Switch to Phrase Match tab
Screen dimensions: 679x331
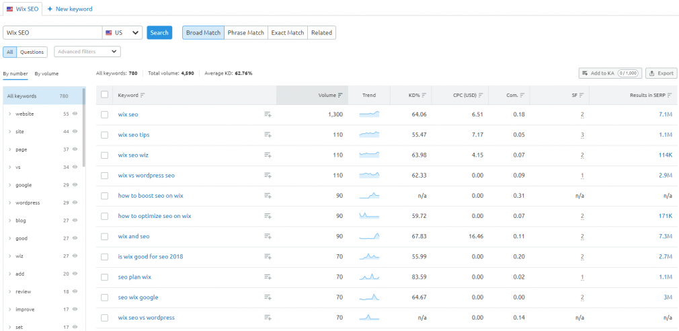[x=245, y=32]
